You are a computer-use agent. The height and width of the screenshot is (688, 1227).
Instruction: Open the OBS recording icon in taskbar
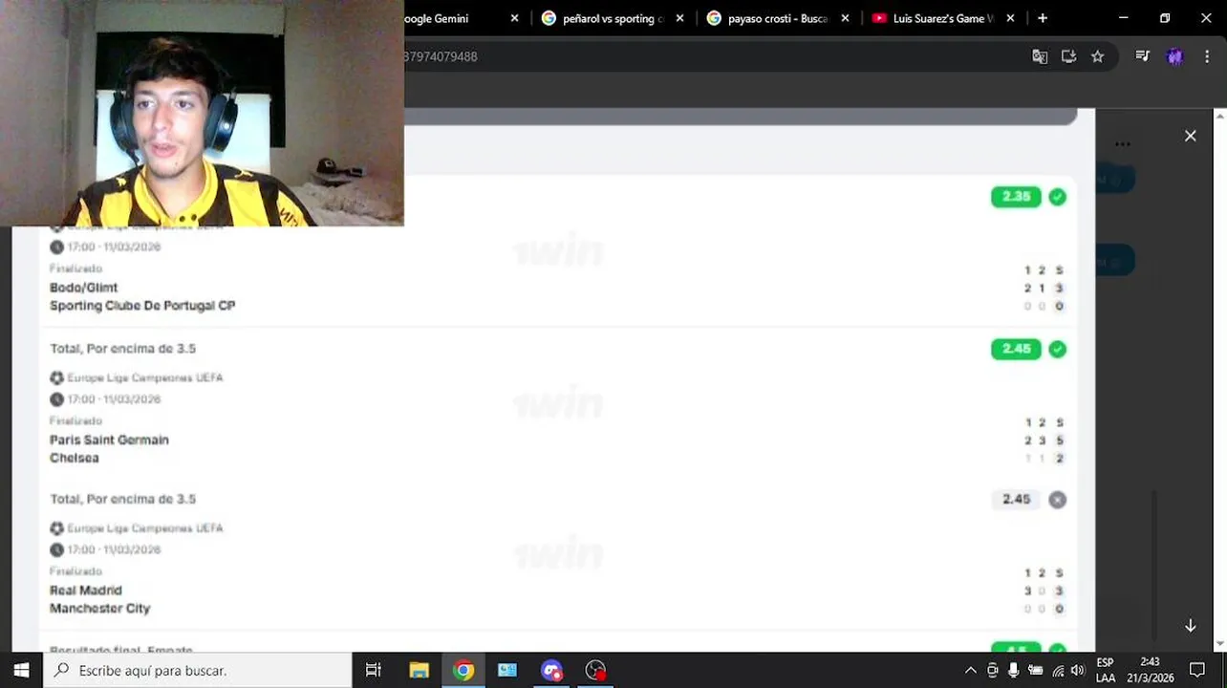(596, 670)
